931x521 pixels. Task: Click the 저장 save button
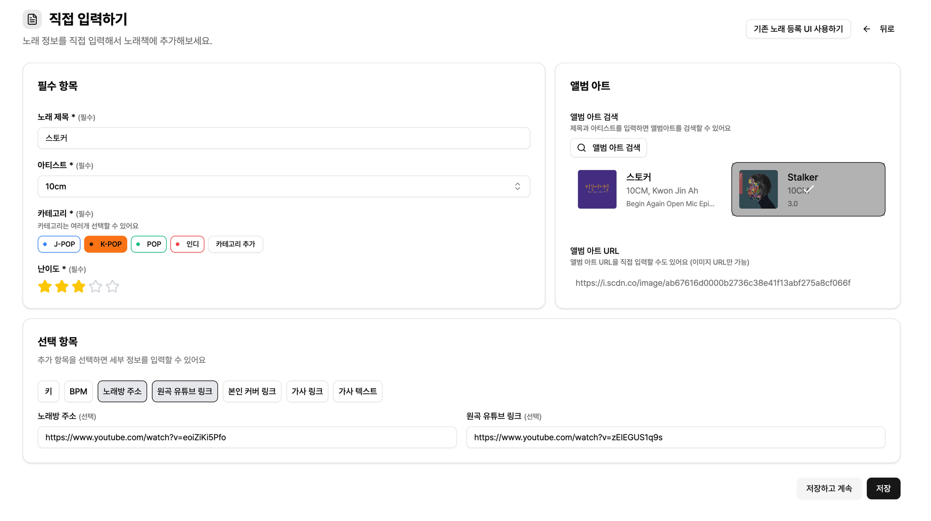[x=883, y=488]
